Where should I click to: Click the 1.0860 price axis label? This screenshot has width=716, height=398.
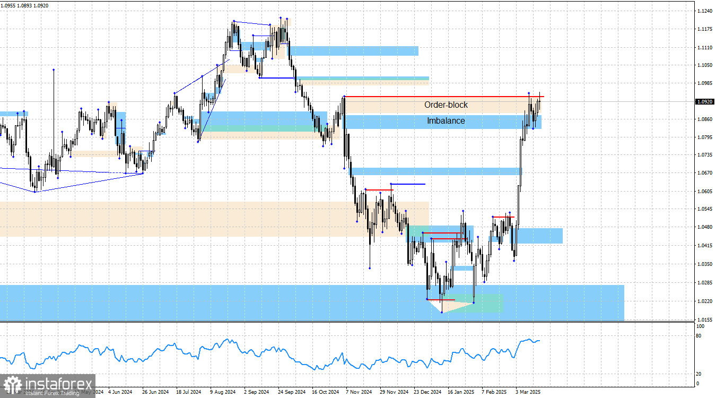704,119
